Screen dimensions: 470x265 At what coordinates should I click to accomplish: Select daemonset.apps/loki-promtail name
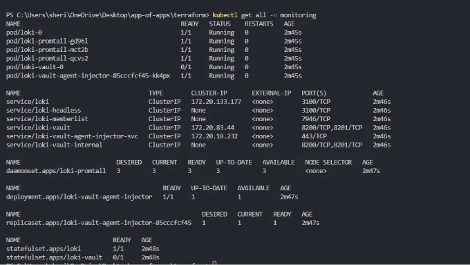point(56,171)
